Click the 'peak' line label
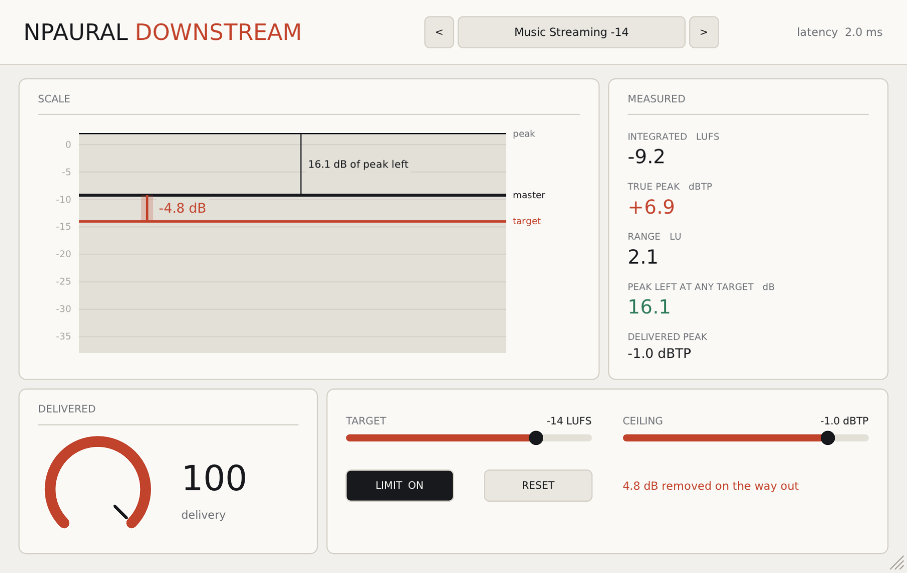The image size is (907, 573). (x=524, y=134)
